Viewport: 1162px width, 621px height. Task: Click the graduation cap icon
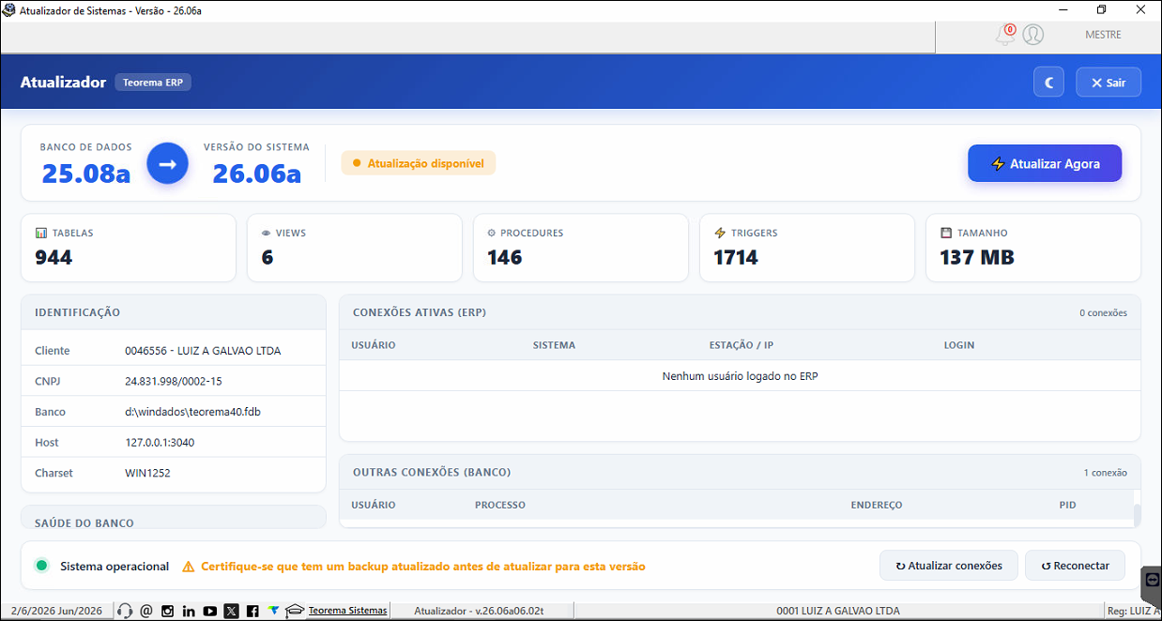pos(295,611)
